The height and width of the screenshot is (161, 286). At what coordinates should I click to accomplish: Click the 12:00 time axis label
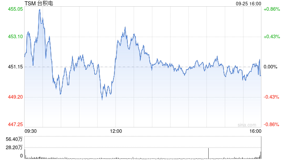[116, 131]
